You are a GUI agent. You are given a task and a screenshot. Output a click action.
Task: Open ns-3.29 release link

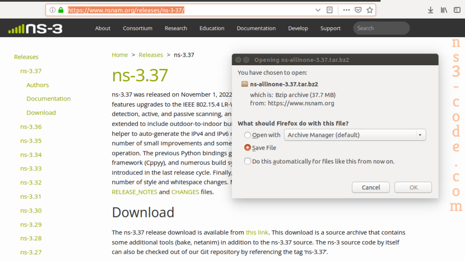(31, 225)
